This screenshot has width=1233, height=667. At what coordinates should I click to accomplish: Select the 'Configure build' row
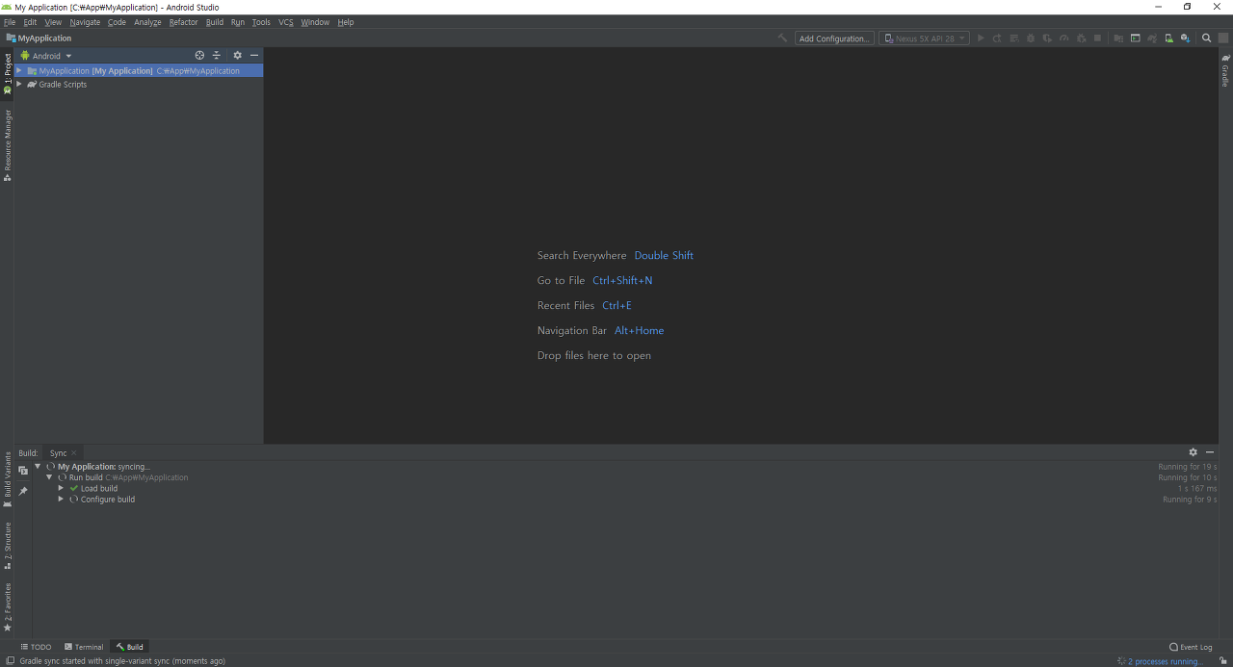click(x=626, y=500)
